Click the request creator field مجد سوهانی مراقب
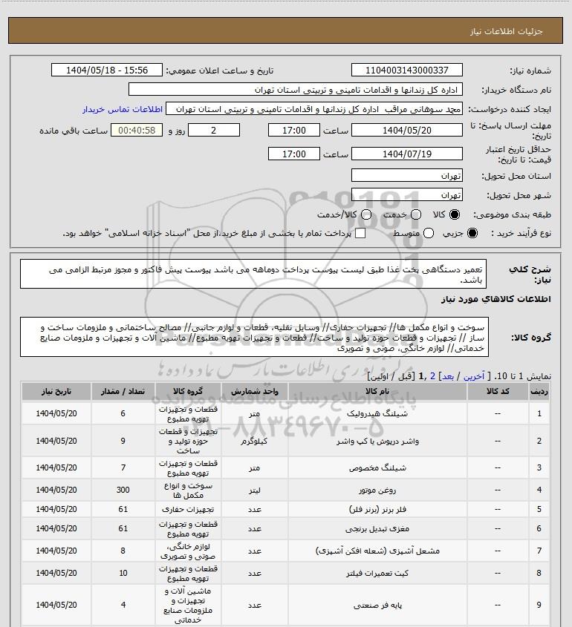This screenshot has height=627, width=572. pos(313,109)
